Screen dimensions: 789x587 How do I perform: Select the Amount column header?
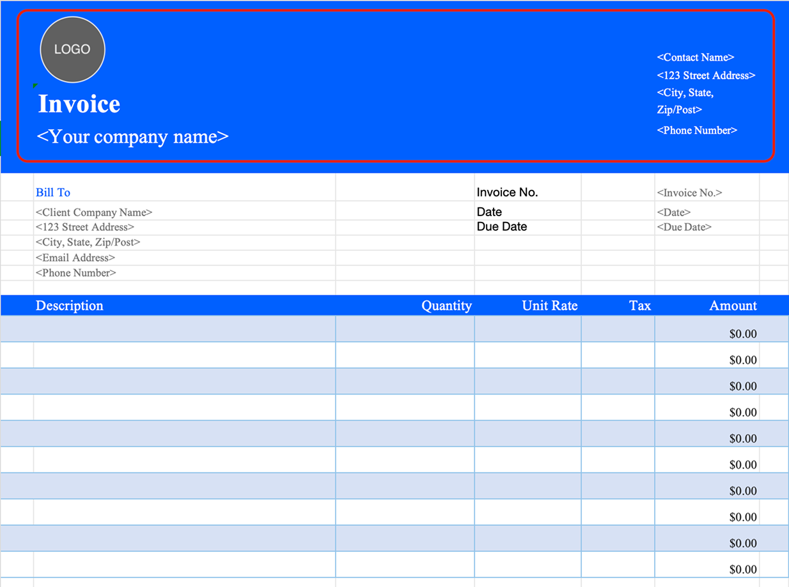[733, 306]
